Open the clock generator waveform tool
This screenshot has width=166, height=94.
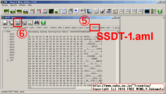coord(51,11)
